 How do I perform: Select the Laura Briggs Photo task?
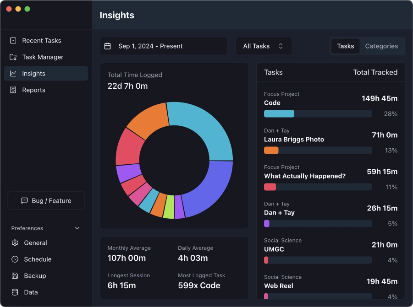click(x=294, y=140)
